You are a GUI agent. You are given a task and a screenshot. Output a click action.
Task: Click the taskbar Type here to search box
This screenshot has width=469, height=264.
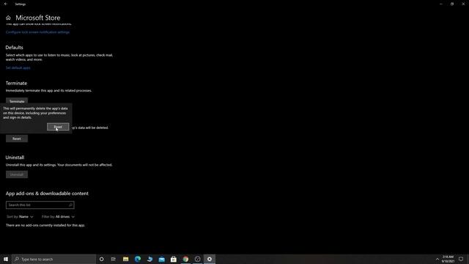54,259
